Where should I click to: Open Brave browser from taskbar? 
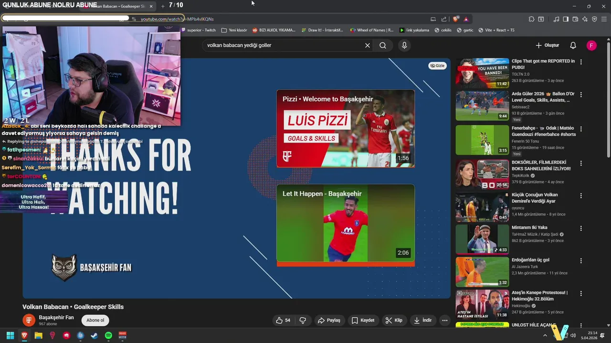tap(24, 335)
